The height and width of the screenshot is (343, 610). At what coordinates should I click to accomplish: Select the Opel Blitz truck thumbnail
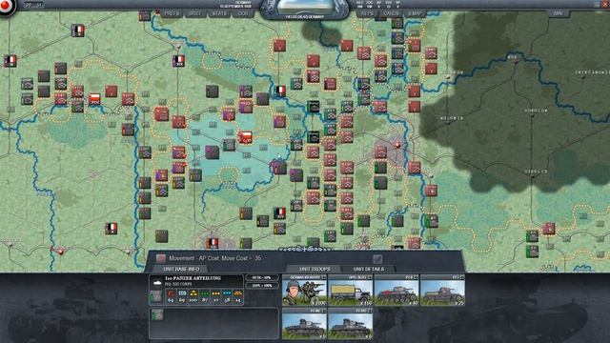tap(350, 290)
